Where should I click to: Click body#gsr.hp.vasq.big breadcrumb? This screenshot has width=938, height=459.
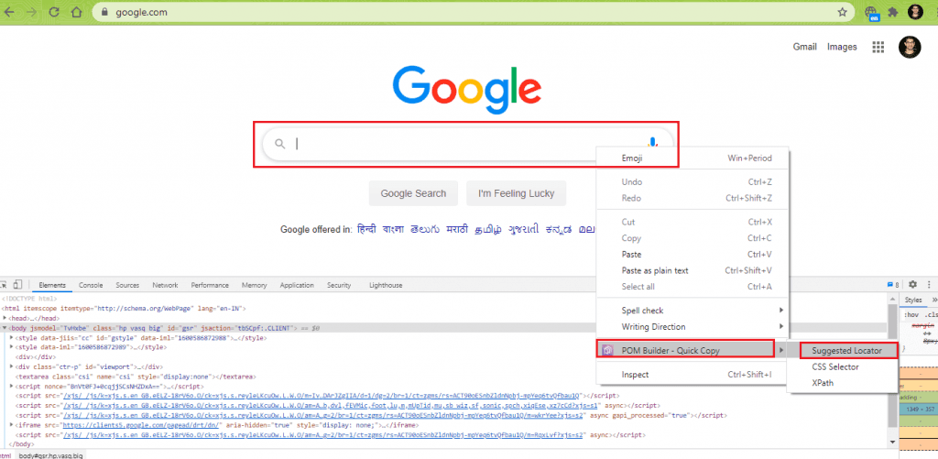[51, 455]
